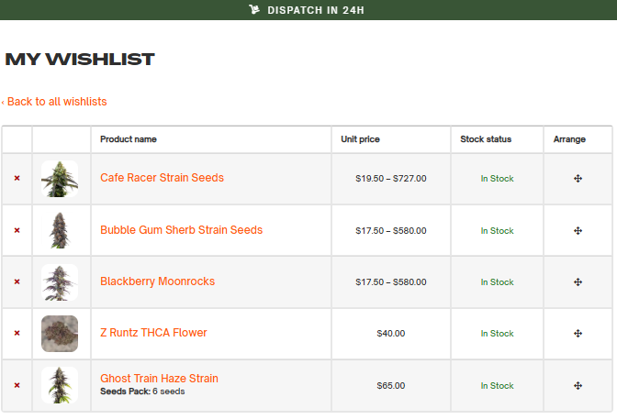Image resolution: width=617 pixels, height=419 pixels.
Task: Remove Z Runtz THCA Flower item
Action: (x=17, y=333)
